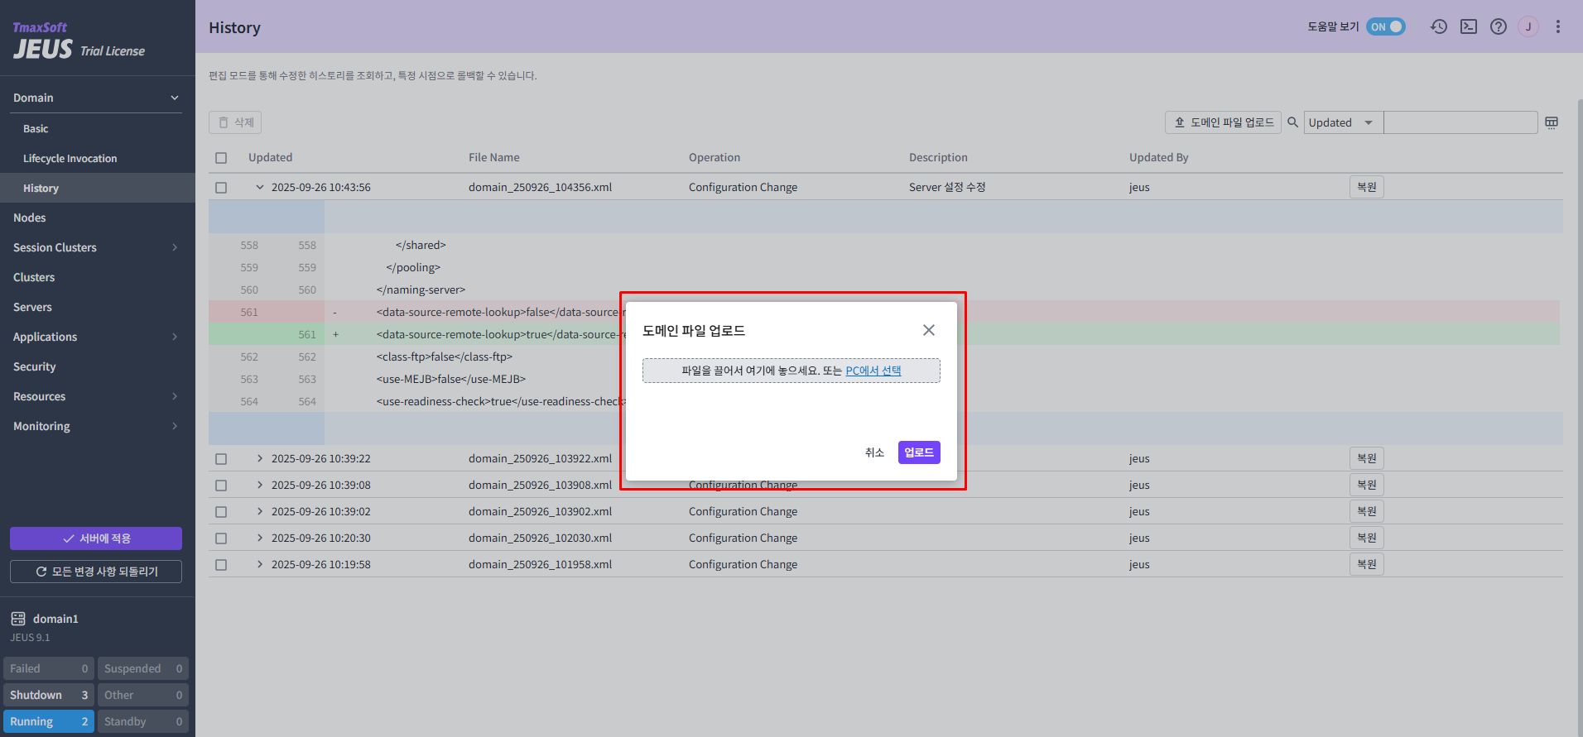Close the domain file upload dialog
This screenshot has height=737, width=1583.
[x=929, y=330]
